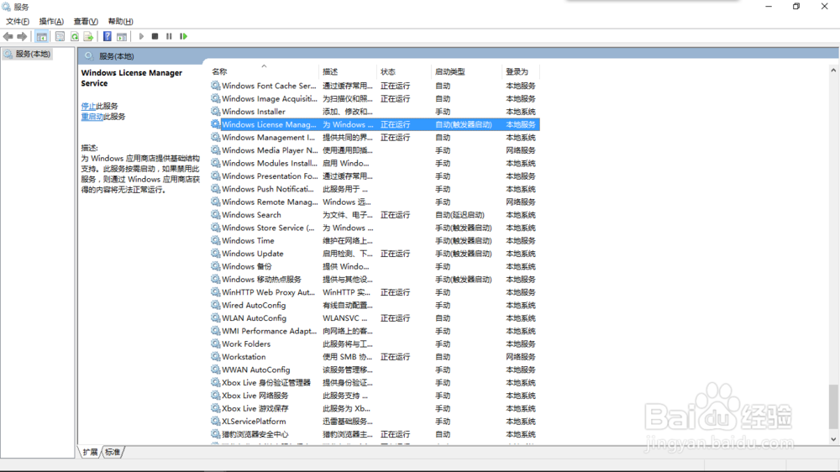Click the scrollbar up arrow
Screen dimensions: 840x472
pyautogui.click(x=833, y=71)
